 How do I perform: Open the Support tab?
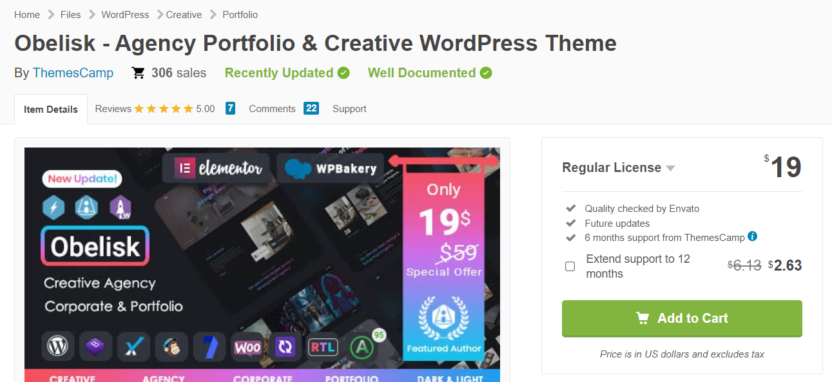(349, 109)
